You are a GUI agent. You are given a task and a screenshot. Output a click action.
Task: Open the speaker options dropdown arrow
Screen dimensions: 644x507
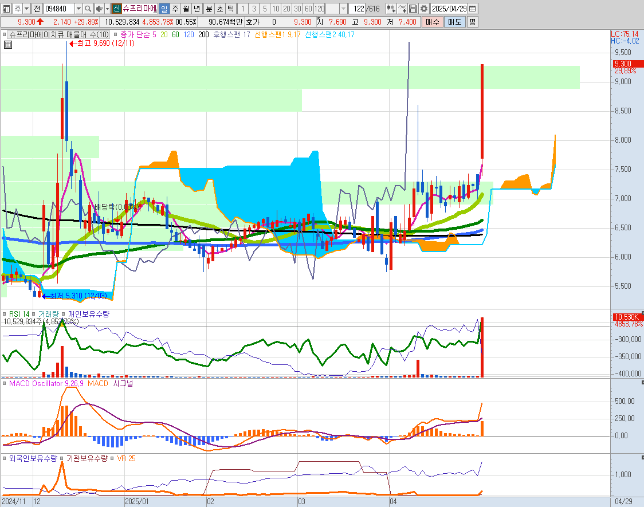[107, 9]
